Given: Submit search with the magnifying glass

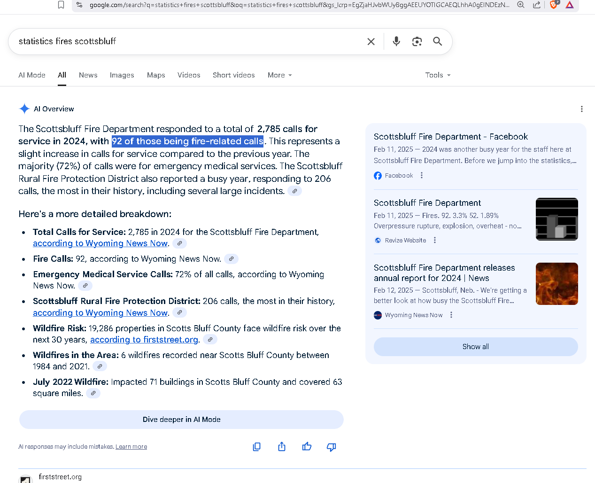Looking at the screenshot, I should point(438,41).
